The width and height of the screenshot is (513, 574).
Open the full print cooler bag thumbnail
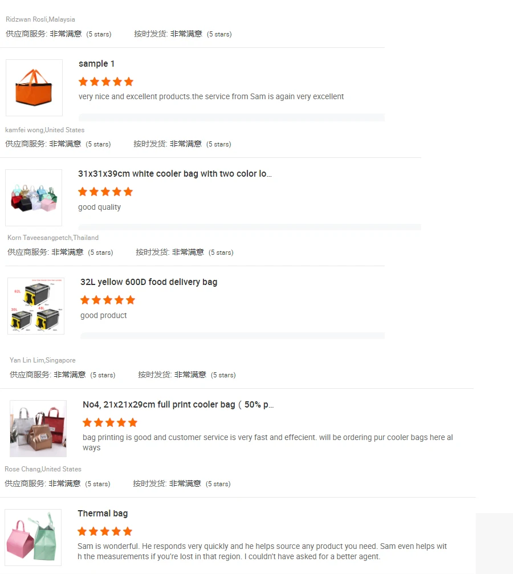tap(38, 429)
